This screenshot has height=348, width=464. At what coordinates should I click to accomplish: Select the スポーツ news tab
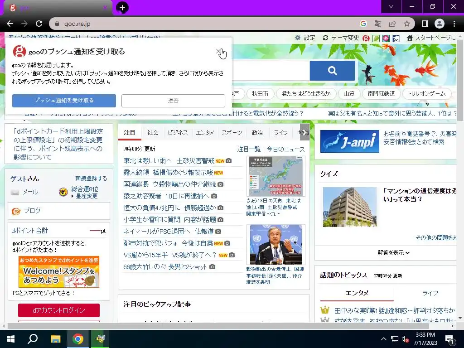pos(232,133)
